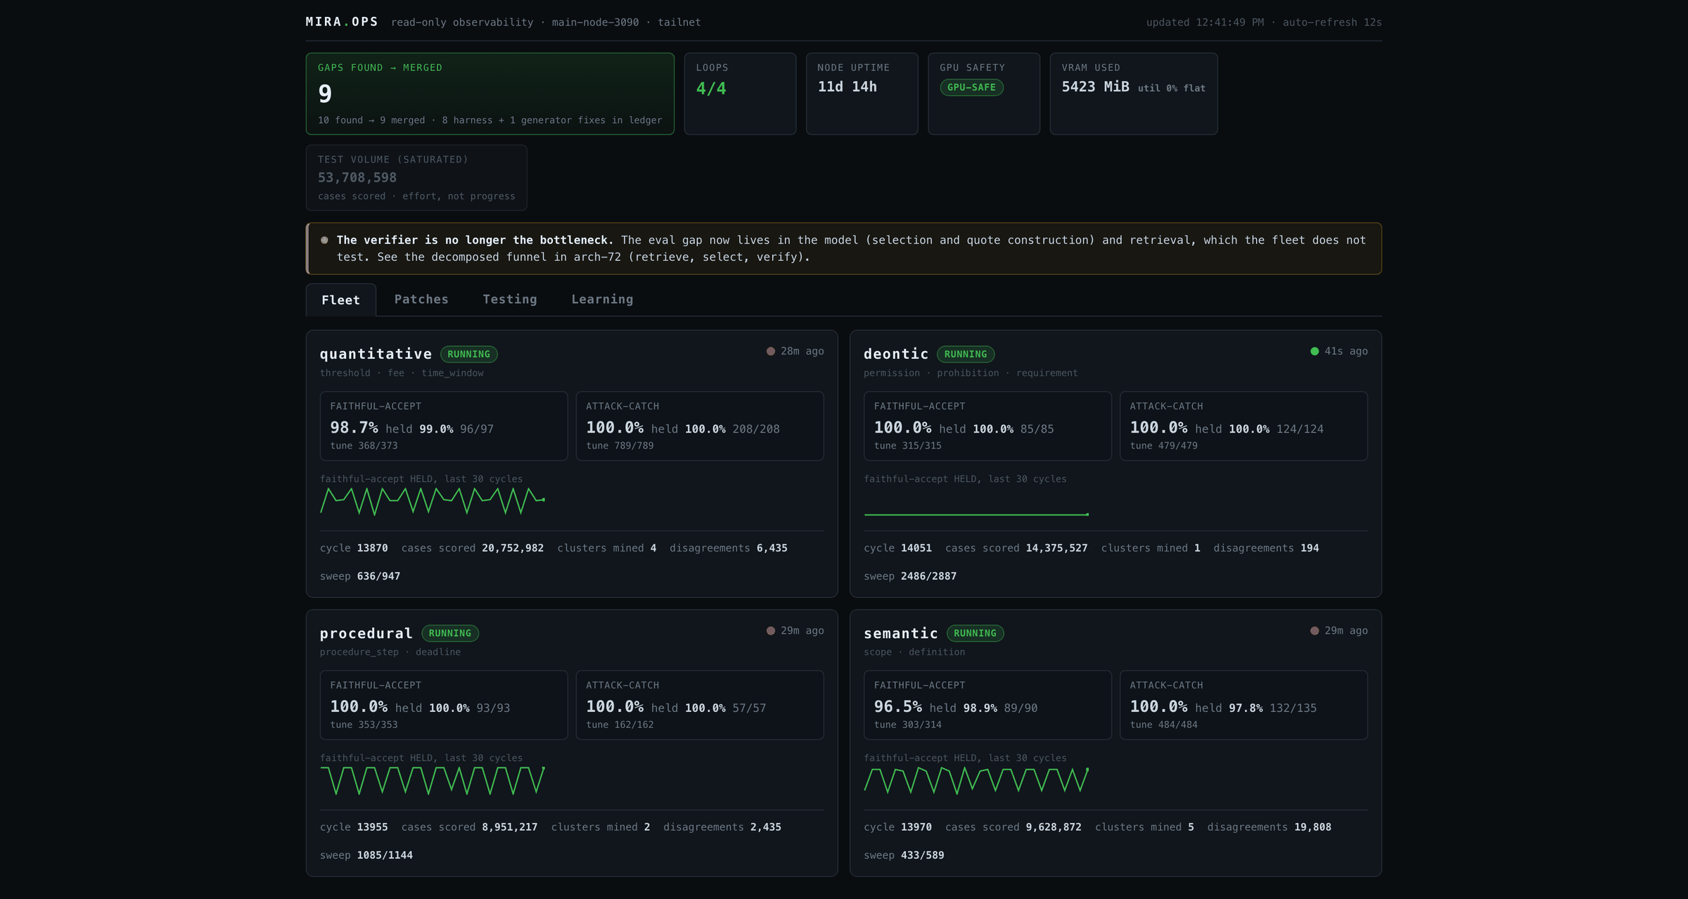Click procedural cases scored 8,951,217

[x=469, y=827]
